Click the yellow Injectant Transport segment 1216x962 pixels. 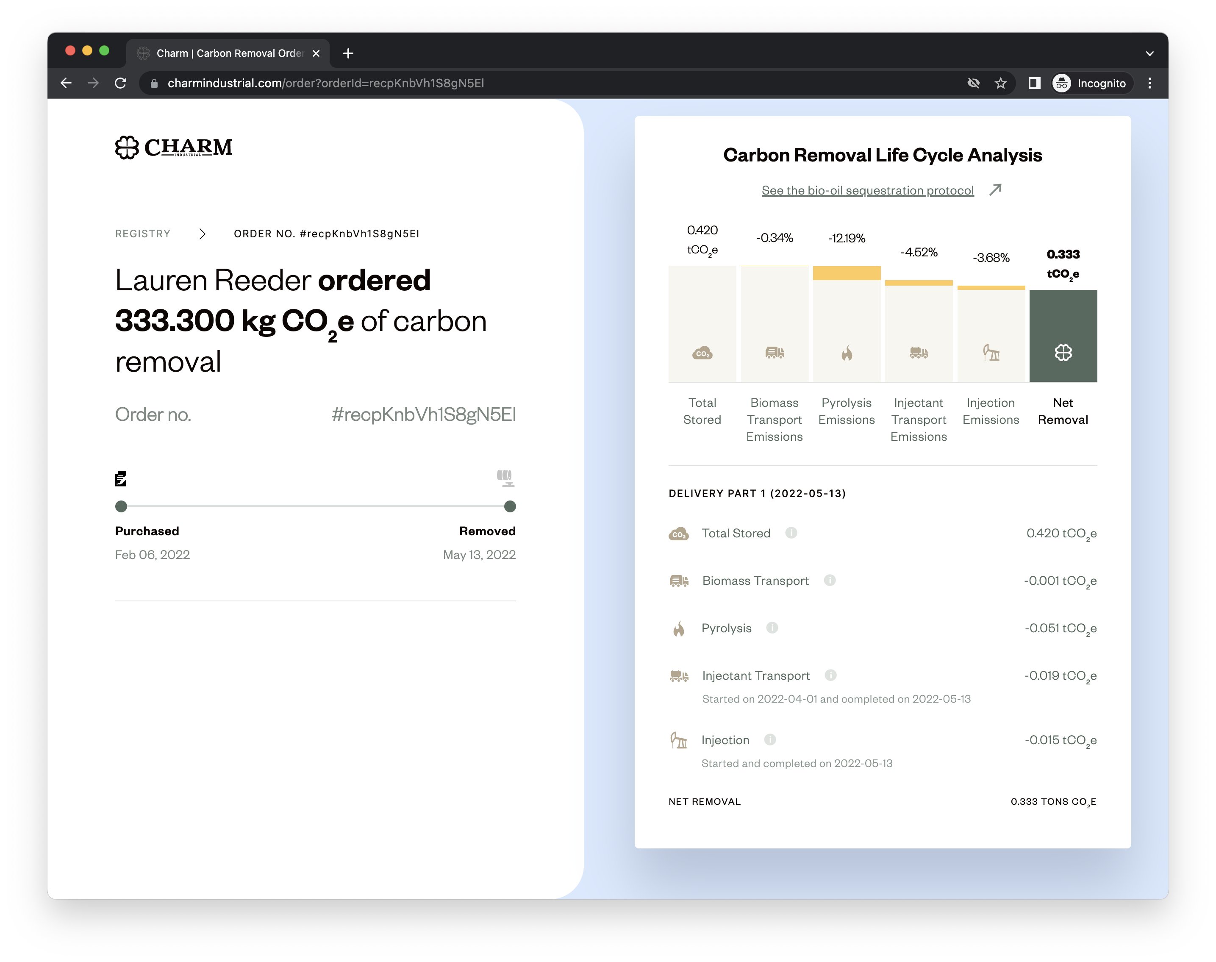[919, 283]
